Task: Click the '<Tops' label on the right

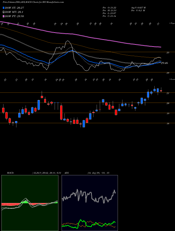Action: click(172, 23)
